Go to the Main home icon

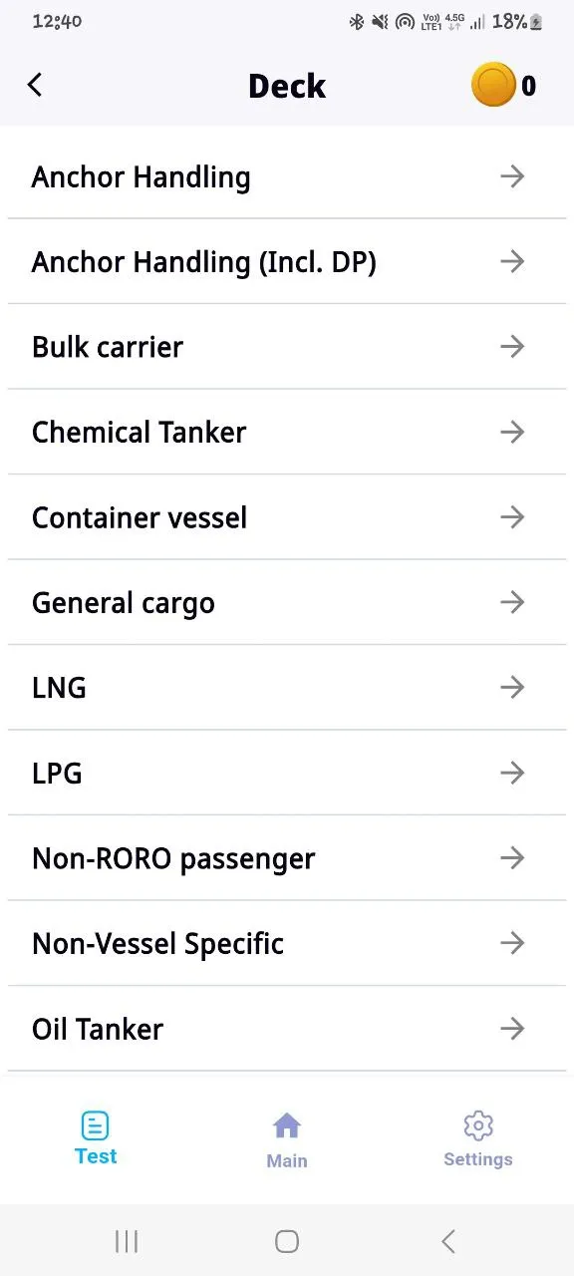click(287, 1126)
